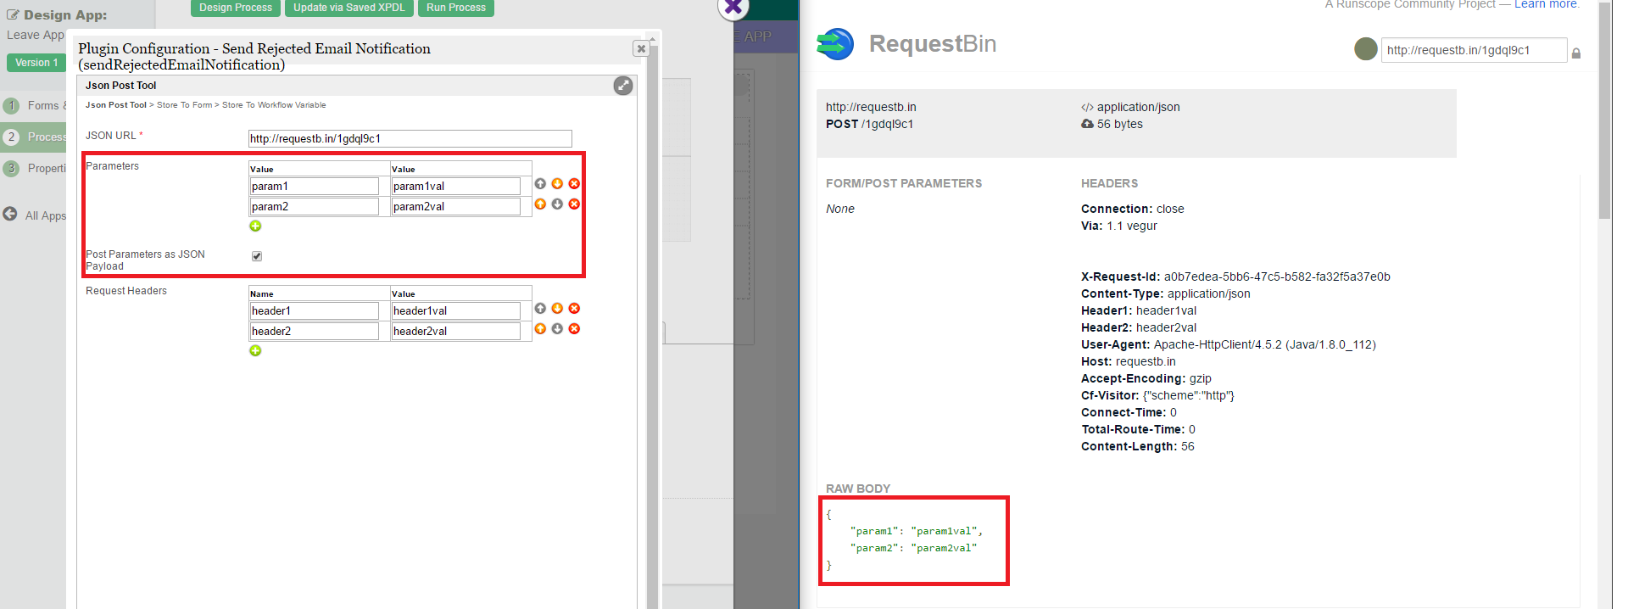Expand the Json Post Tool panel

[x=623, y=86]
